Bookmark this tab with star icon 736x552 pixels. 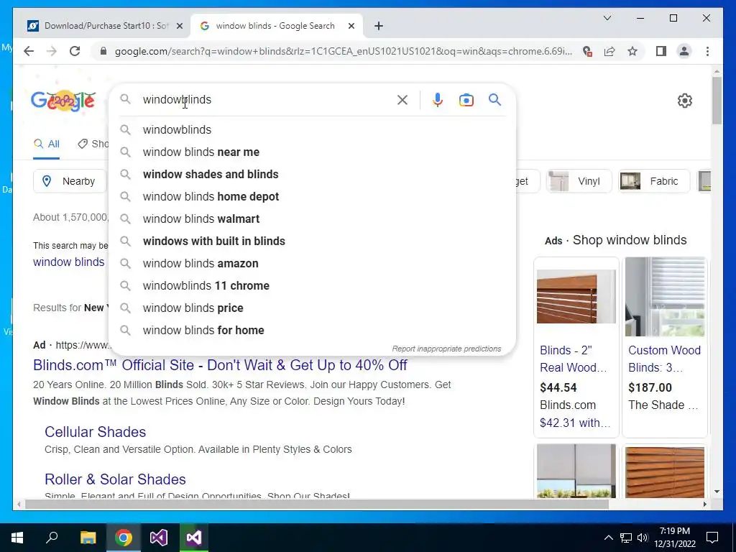(x=632, y=51)
